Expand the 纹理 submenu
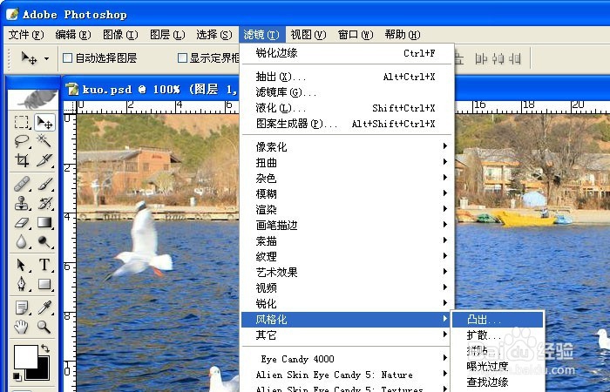 click(347, 256)
